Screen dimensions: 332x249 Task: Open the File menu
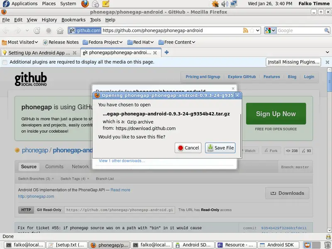[x=6, y=20]
